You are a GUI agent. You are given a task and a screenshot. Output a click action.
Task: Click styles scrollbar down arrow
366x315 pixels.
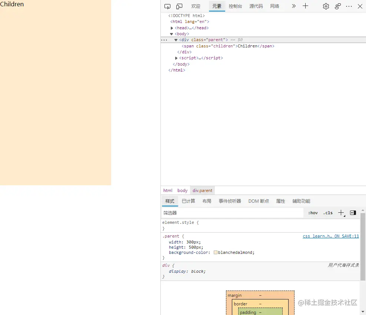pyautogui.click(x=363, y=312)
